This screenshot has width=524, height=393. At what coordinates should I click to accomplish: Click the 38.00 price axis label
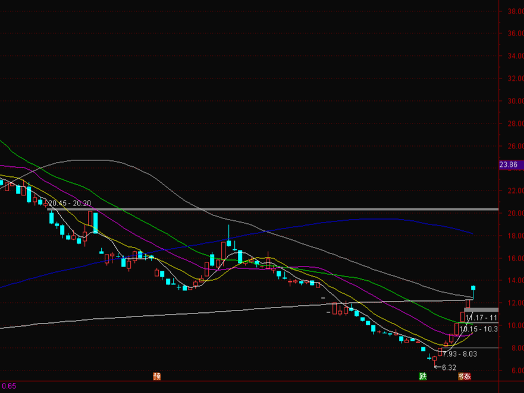516,11
